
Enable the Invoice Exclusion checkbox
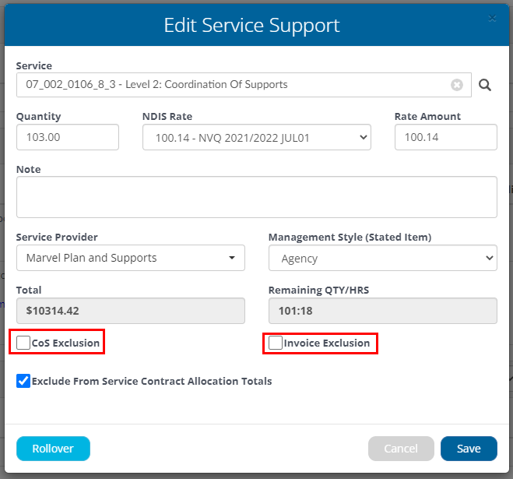click(276, 343)
